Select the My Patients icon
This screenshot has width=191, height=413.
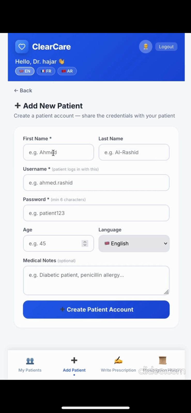pos(30,361)
